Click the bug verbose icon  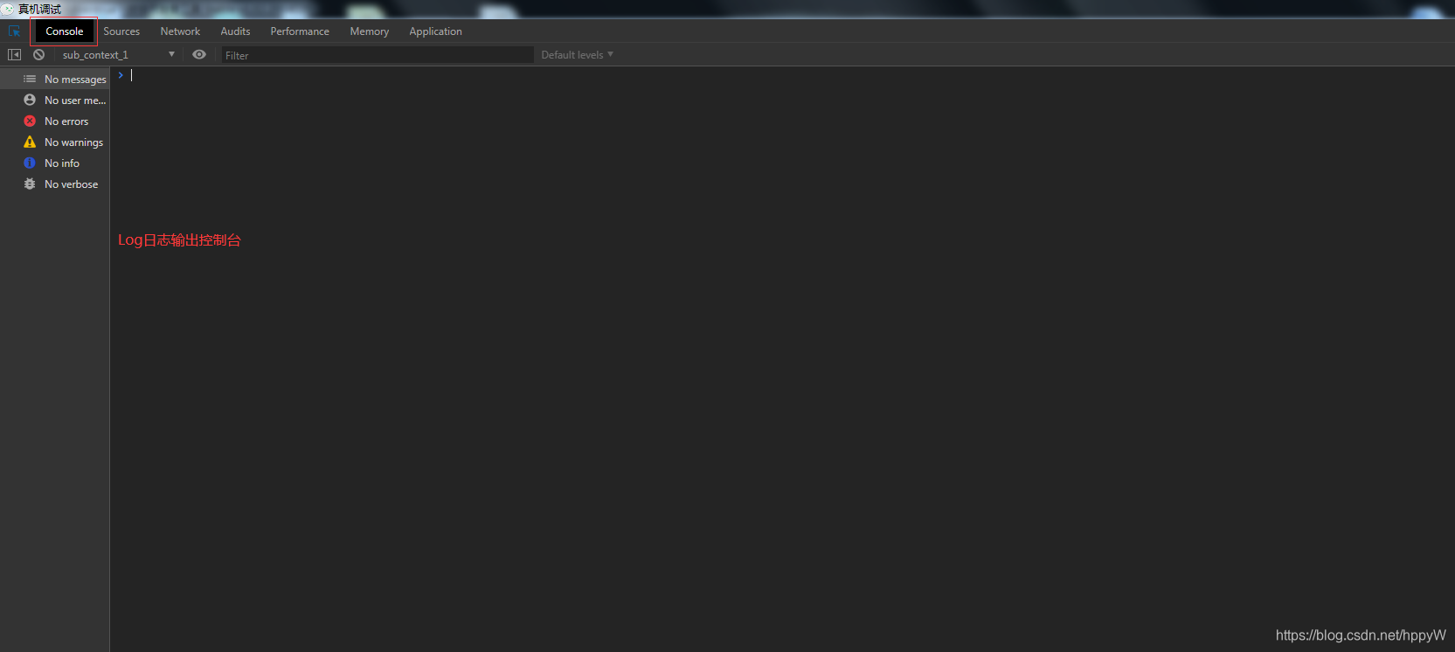(30, 184)
